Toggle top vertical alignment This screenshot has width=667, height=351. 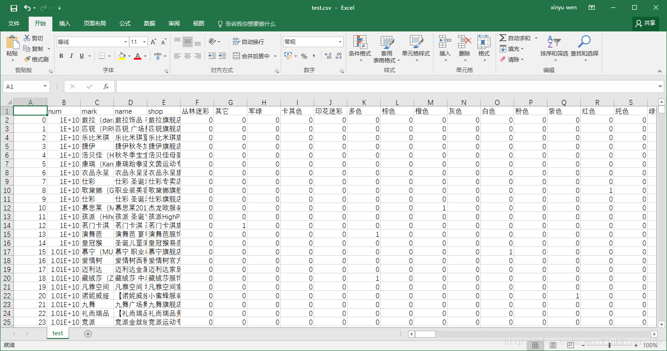[x=177, y=42]
